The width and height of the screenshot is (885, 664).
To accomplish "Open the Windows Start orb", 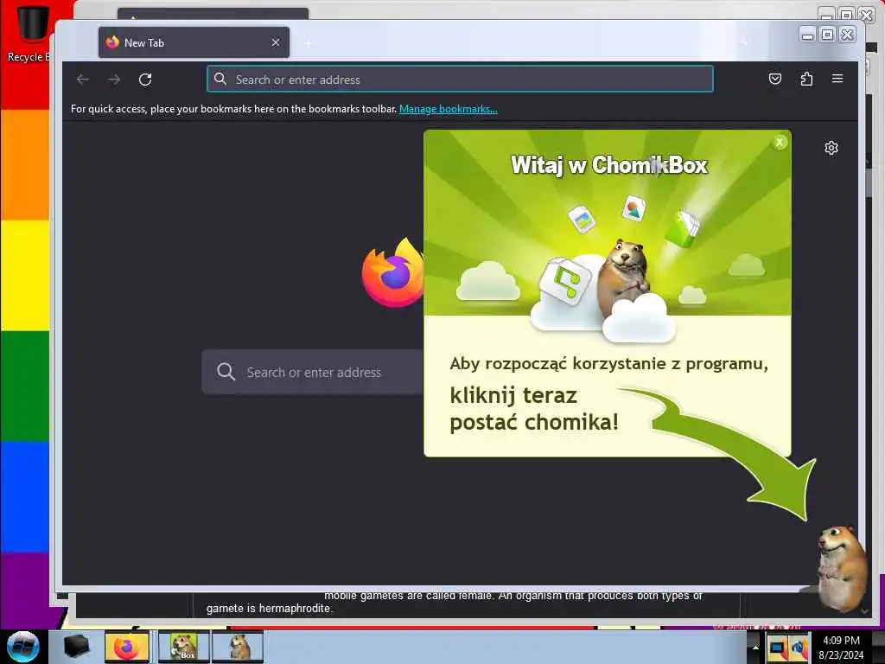I will [23, 647].
